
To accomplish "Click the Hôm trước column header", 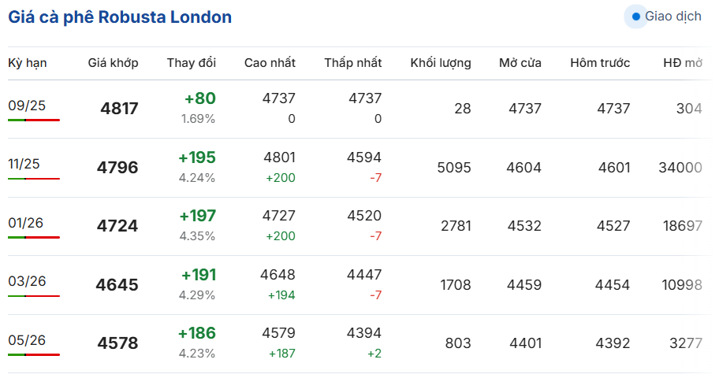I will (x=600, y=63).
